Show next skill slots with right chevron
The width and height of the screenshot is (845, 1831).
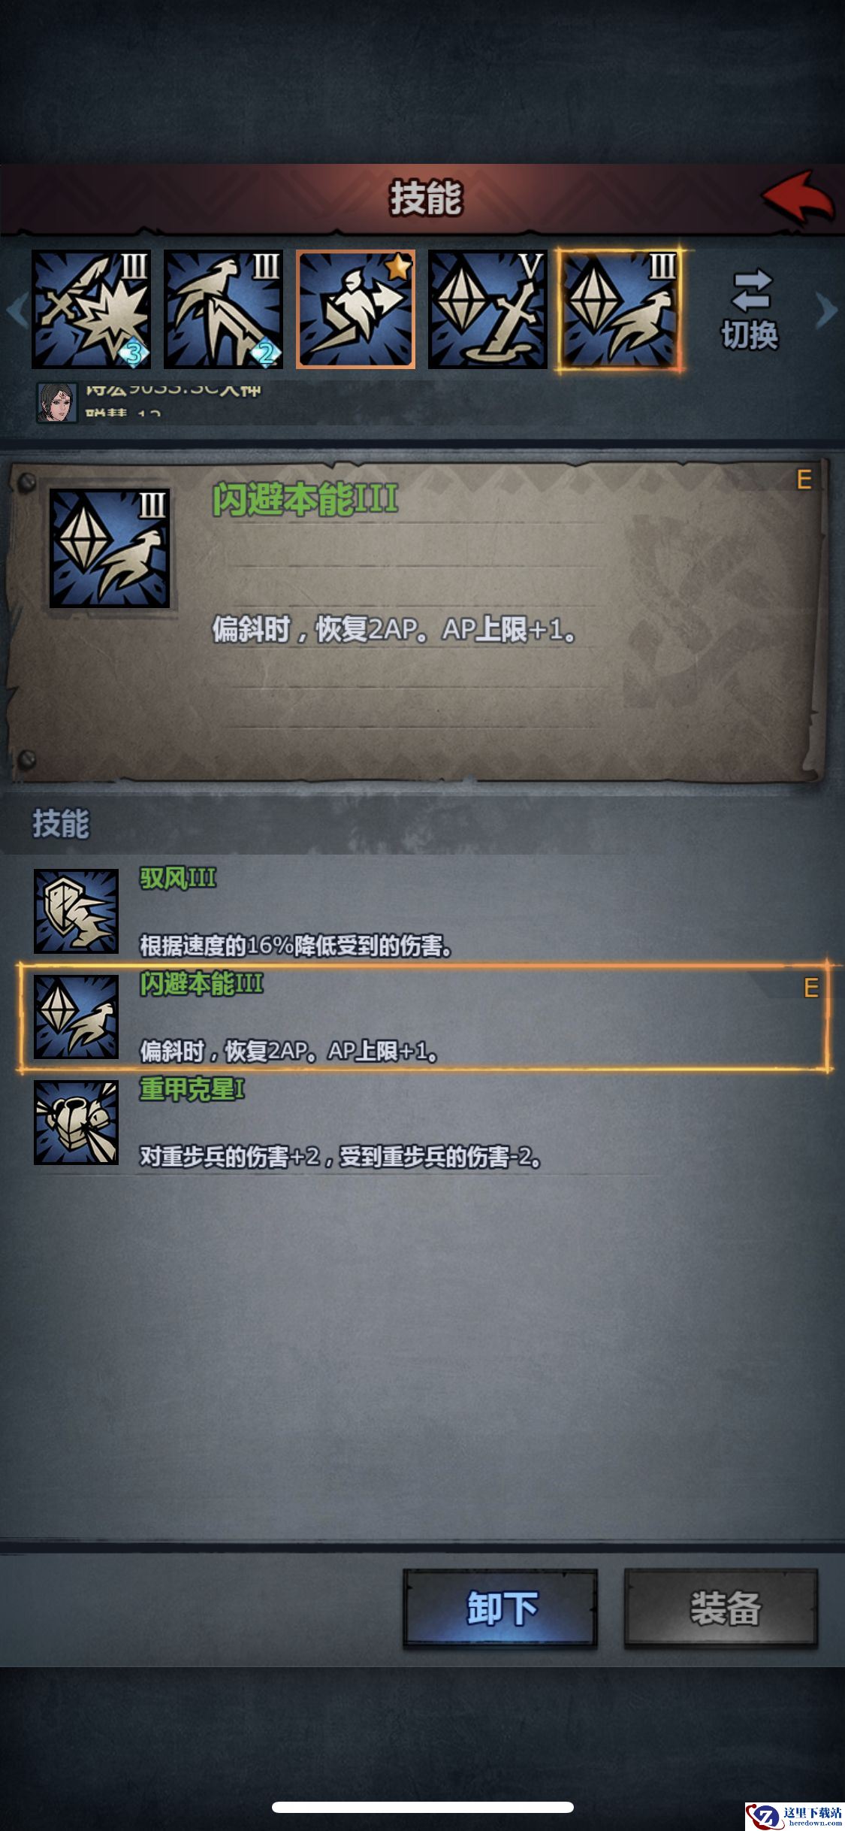tap(825, 309)
